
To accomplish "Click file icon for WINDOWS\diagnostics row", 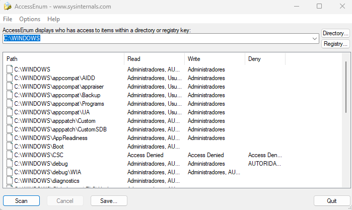I will (x=10, y=180).
